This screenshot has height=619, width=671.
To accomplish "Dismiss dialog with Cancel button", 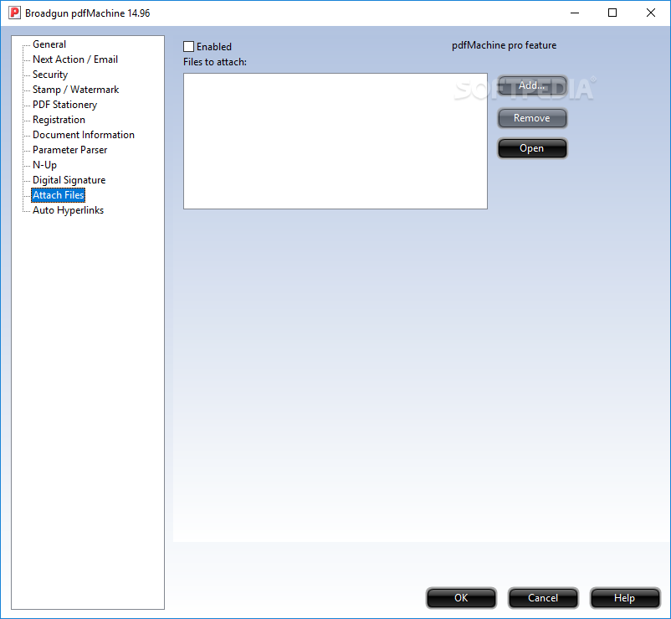I will click(543, 597).
